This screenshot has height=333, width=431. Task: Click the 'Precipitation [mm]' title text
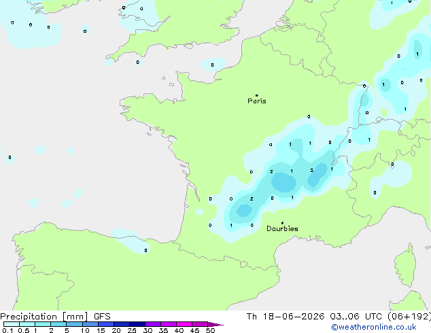pos(44,317)
